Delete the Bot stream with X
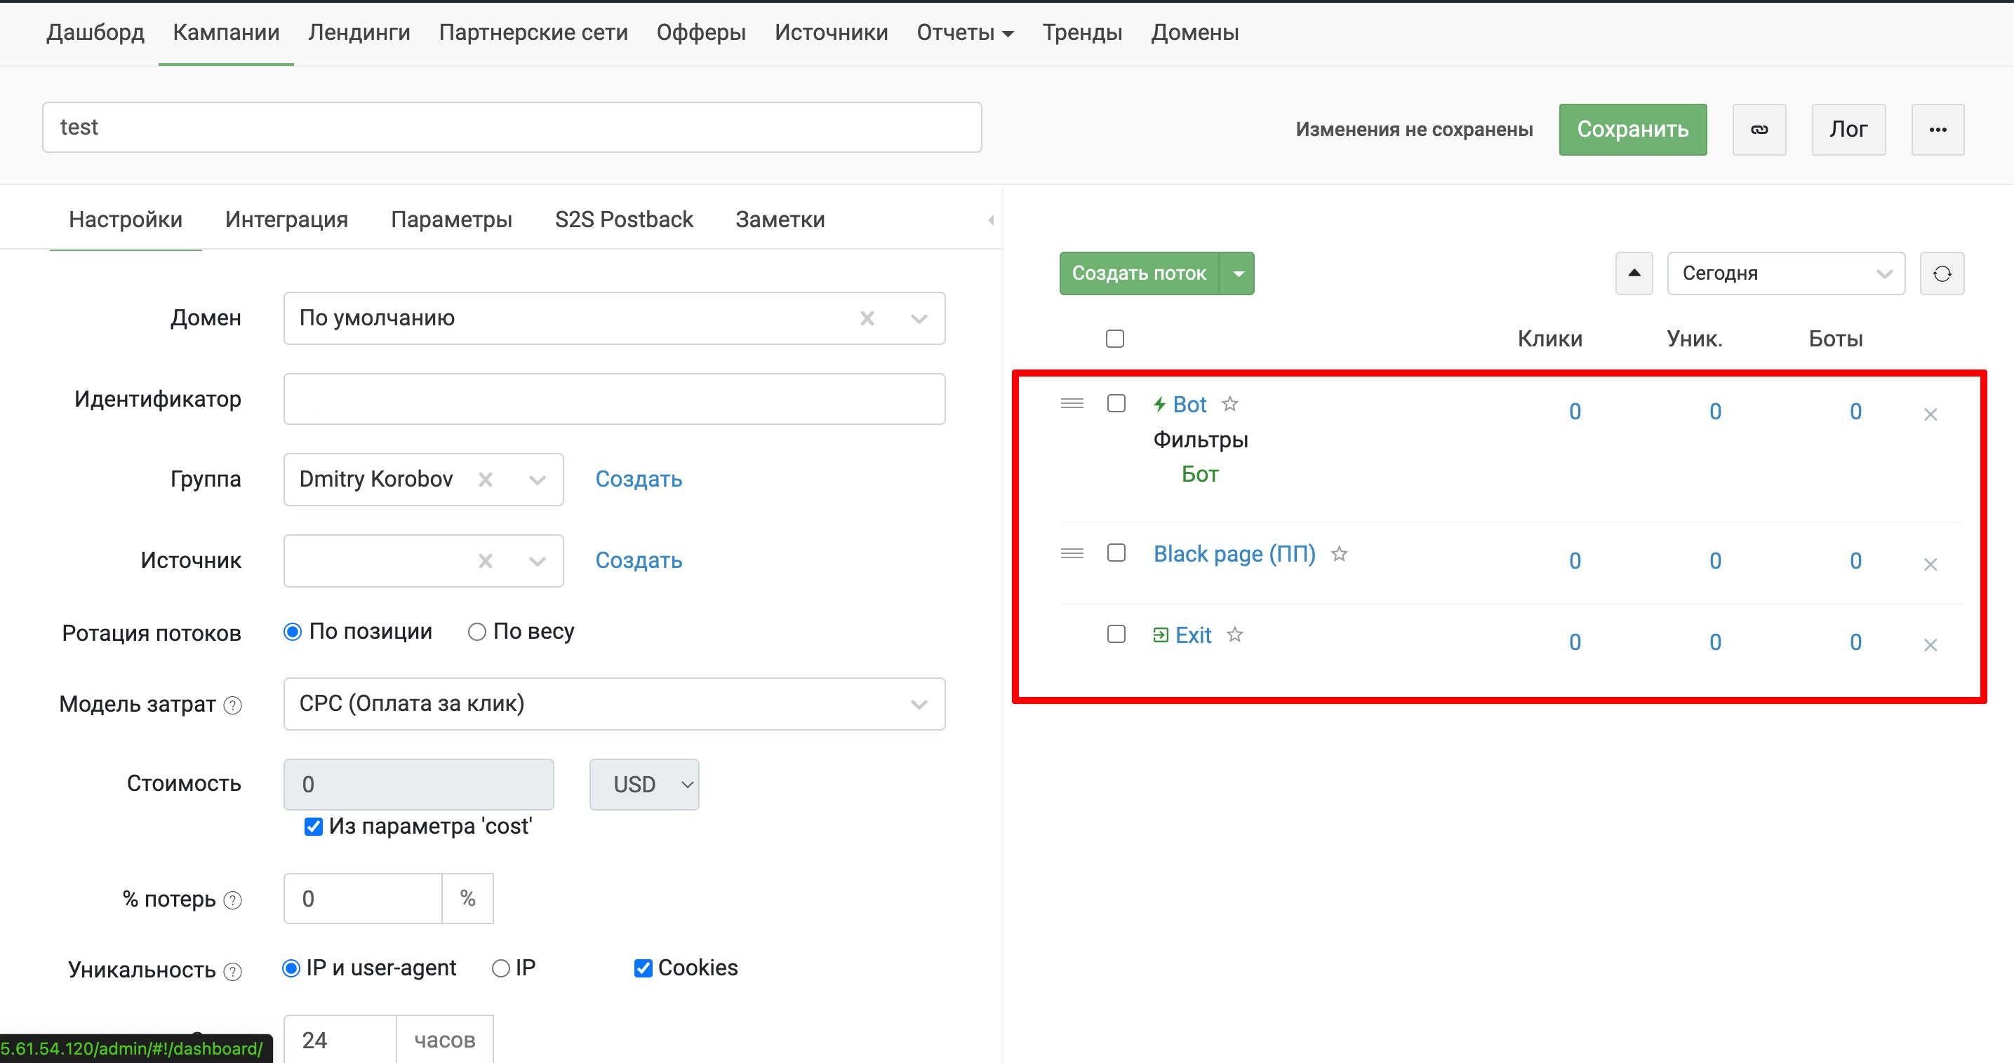Image resolution: width=2014 pixels, height=1063 pixels. coord(1930,414)
